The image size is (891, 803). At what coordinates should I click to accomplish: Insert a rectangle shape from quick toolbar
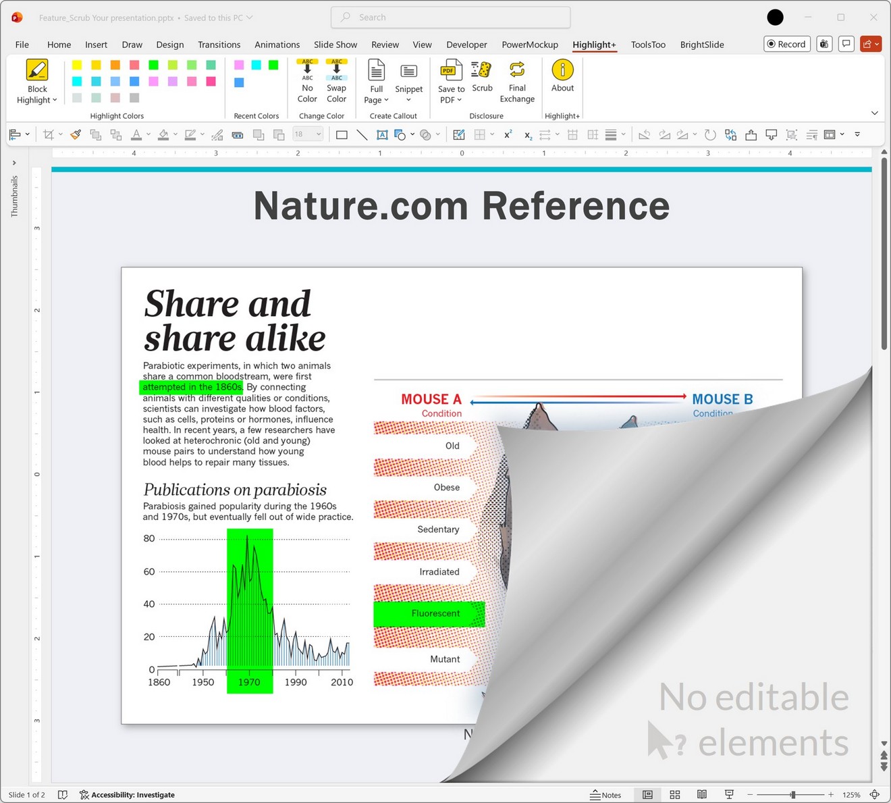pos(342,135)
